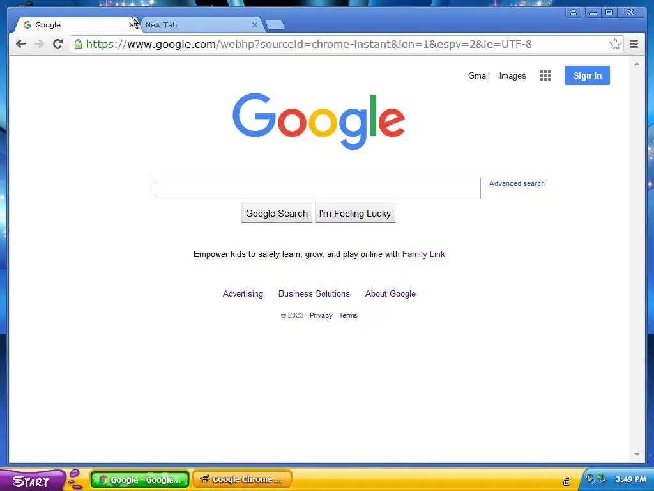The height and width of the screenshot is (491, 654).
Task: Click the scrollbar down arrow
Action: pos(637,455)
